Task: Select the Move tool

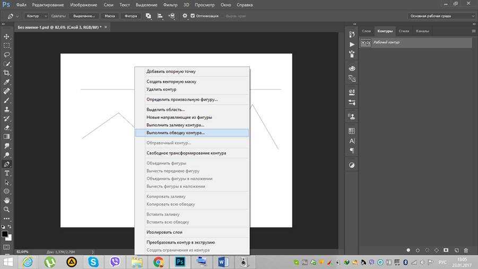Action: pos(7,37)
